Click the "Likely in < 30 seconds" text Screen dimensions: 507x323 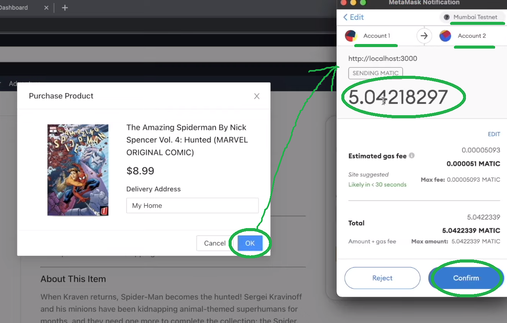(377, 184)
